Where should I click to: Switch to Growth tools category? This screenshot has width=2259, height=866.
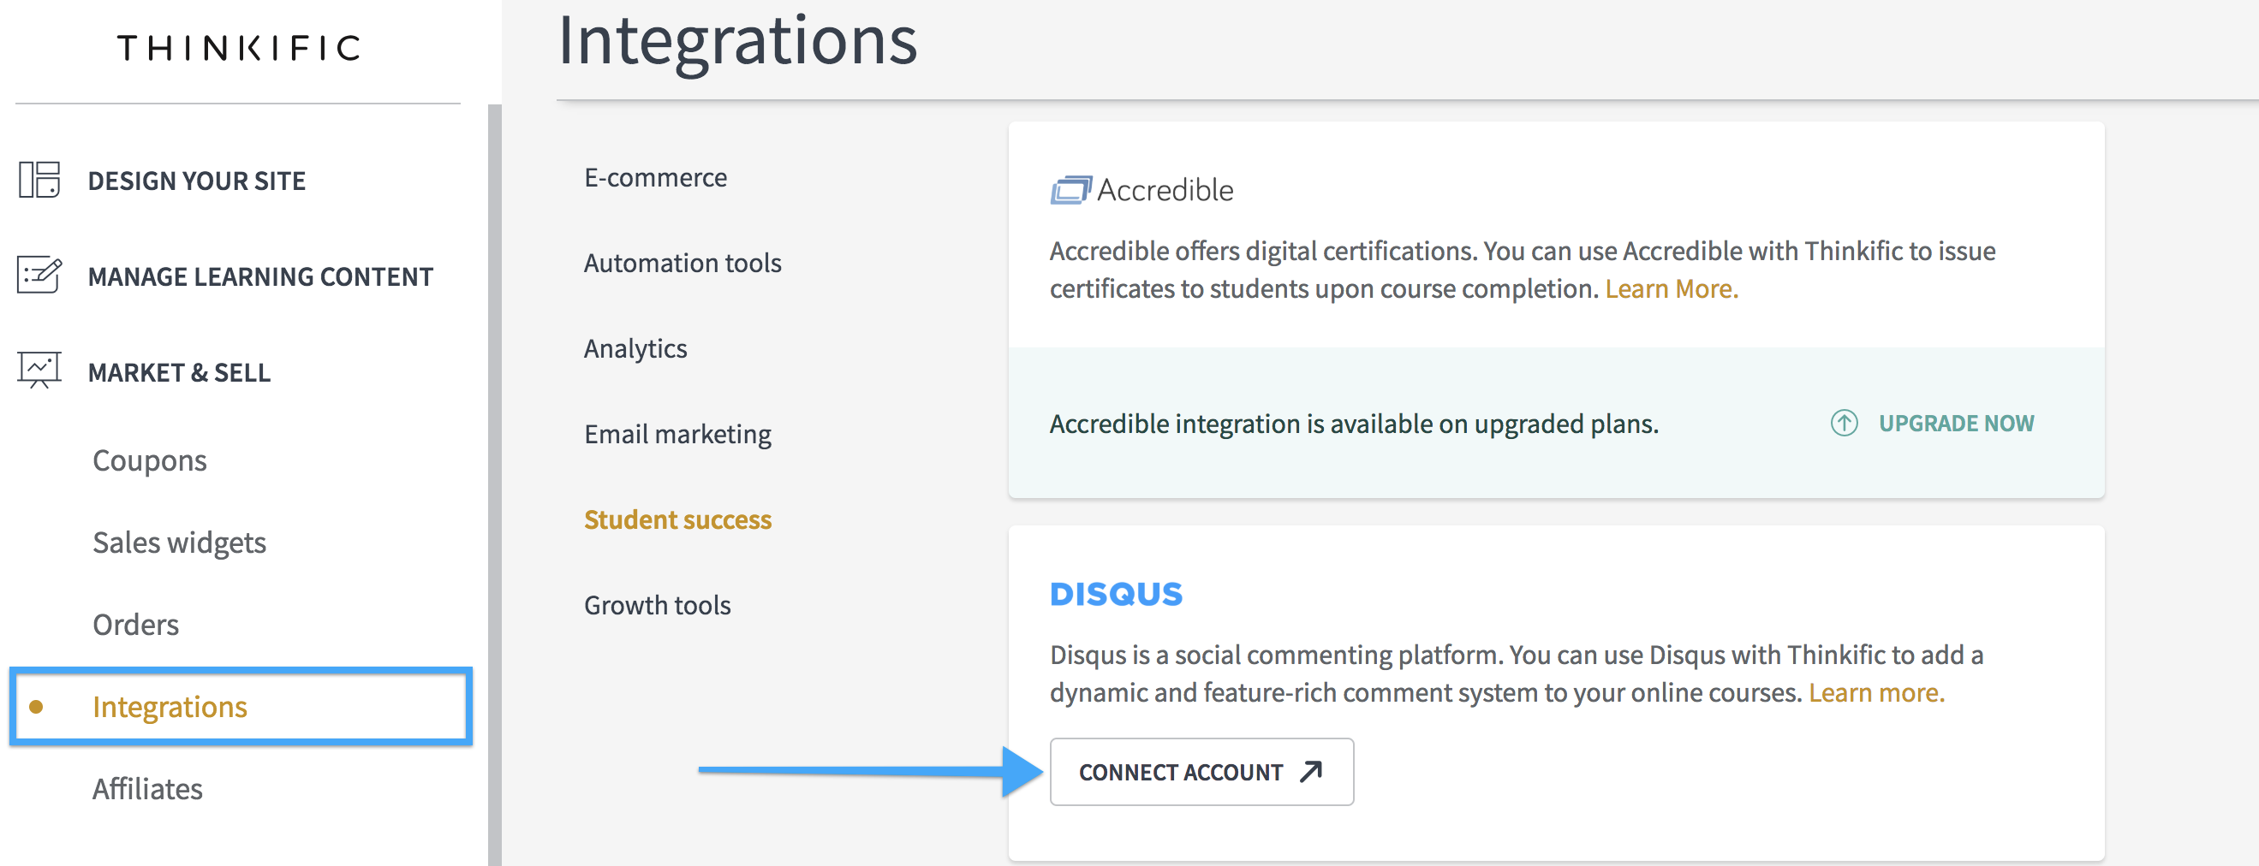[x=657, y=605]
